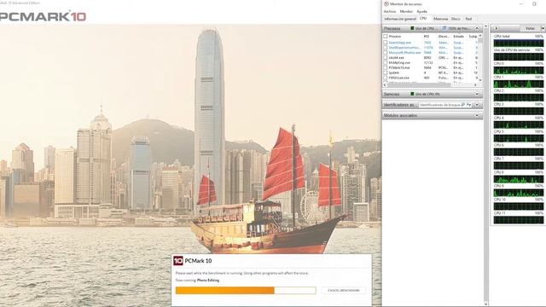
Task: Check the PCMark10.exe process checkbox
Action: pyautogui.click(x=386, y=67)
